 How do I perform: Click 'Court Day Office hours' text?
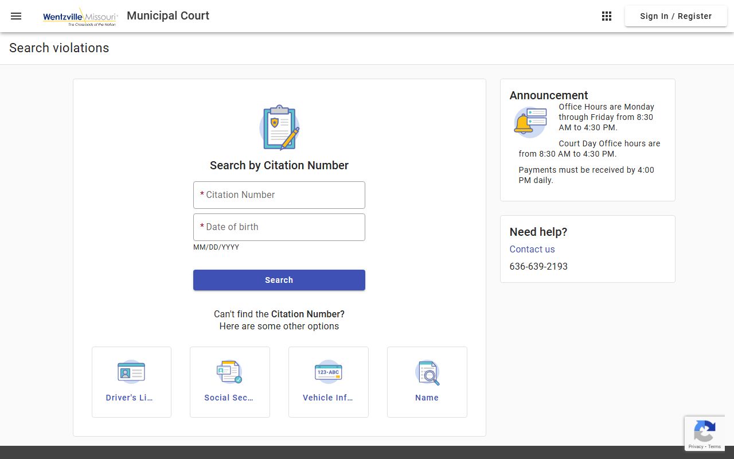click(589, 149)
